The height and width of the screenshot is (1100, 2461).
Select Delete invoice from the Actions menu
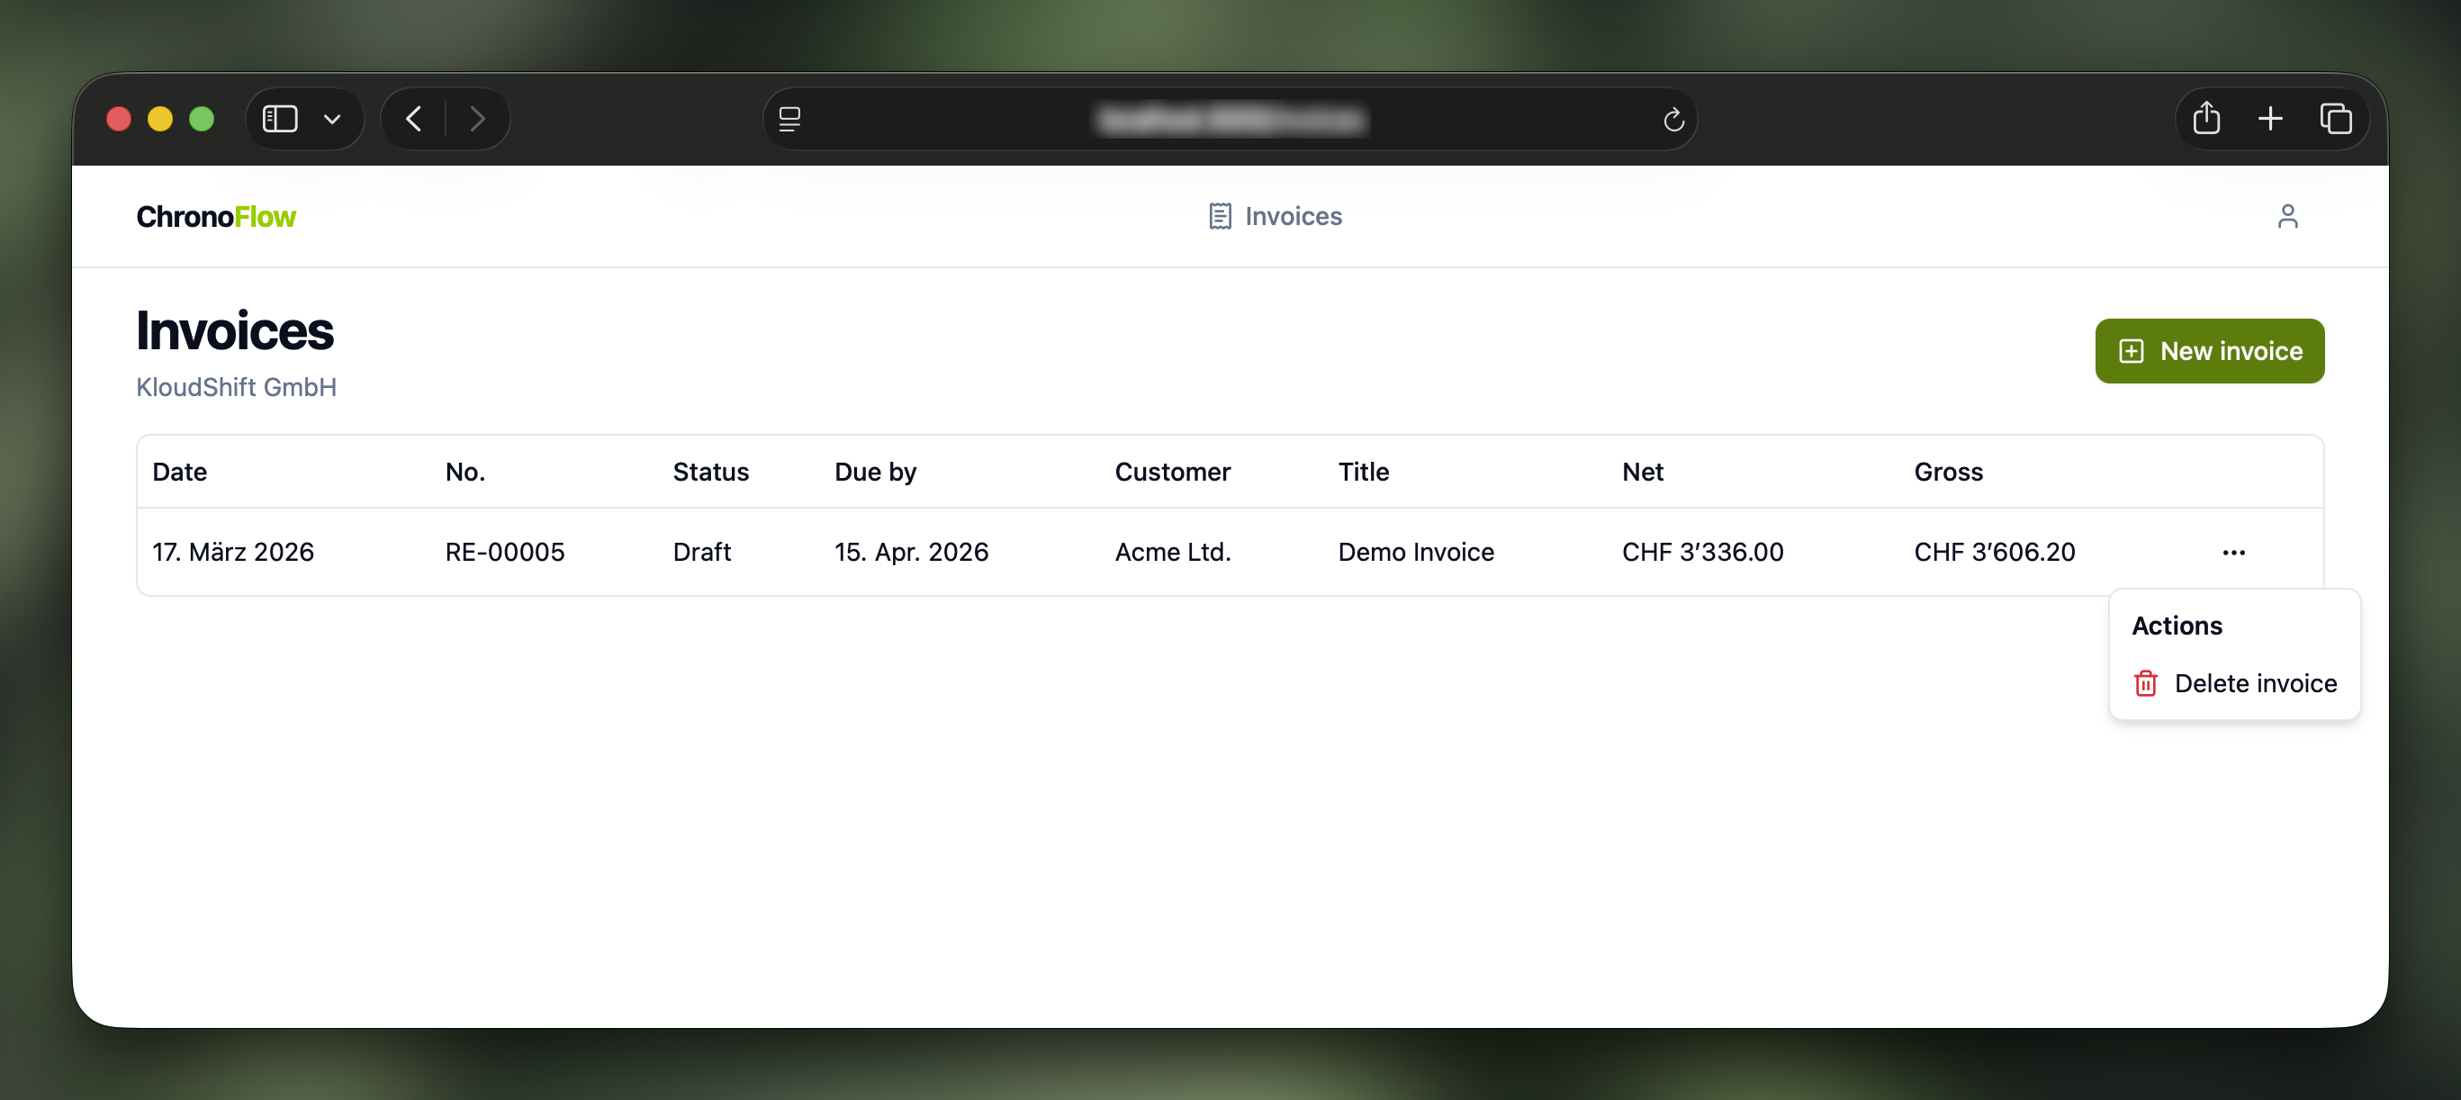[2256, 683]
